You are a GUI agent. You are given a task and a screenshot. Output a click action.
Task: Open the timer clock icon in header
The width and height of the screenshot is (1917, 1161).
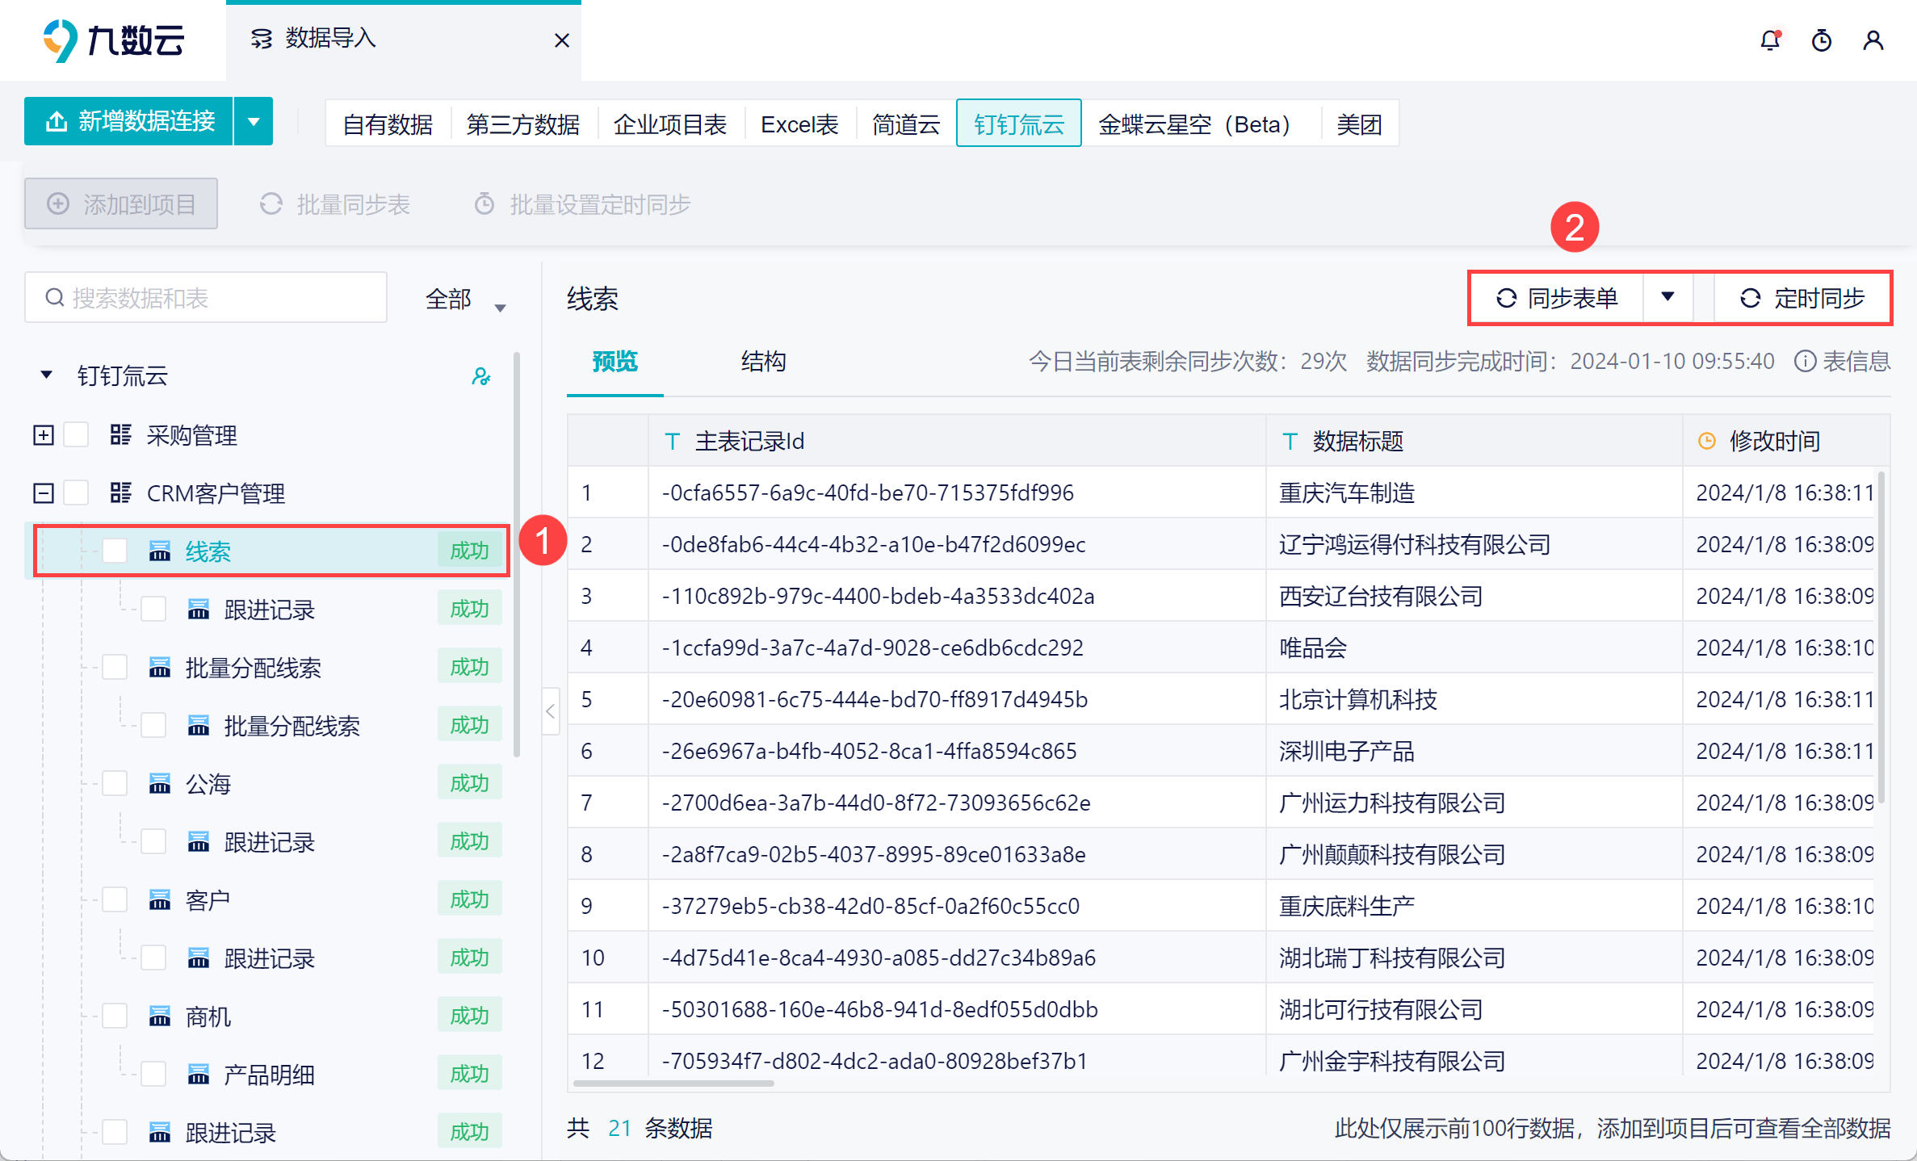(1821, 40)
